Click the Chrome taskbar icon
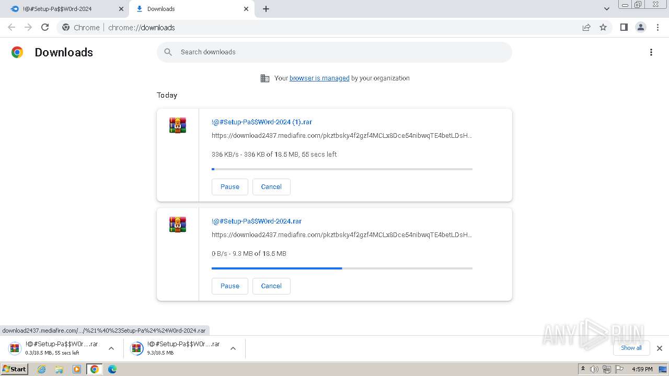Image resolution: width=669 pixels, height=376 pixels. point(95,369)
